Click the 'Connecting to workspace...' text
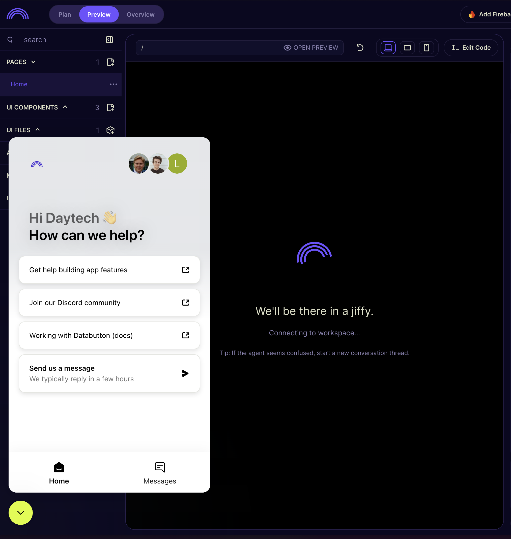511x539 pixels. pos(314,333)
